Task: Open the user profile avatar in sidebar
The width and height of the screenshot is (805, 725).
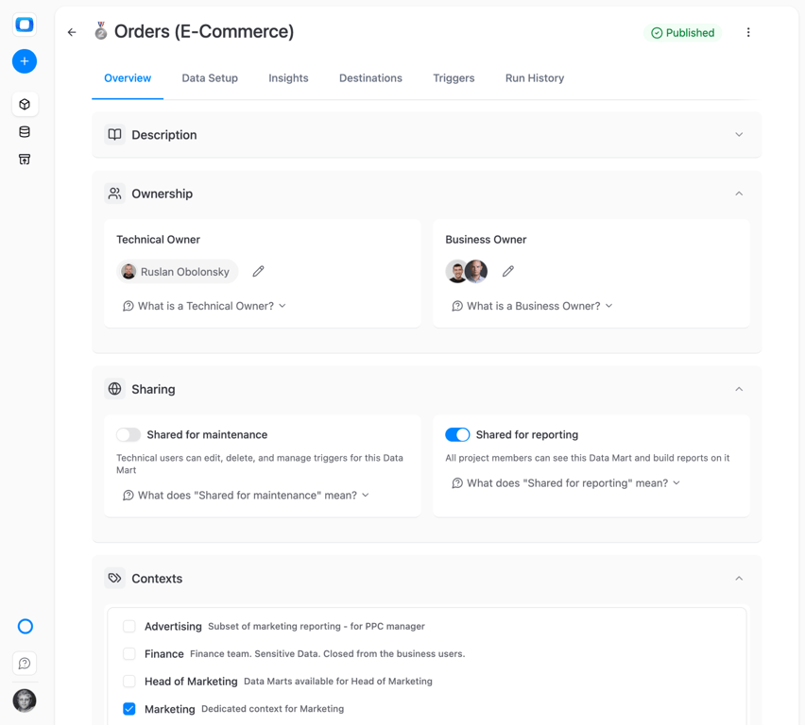Action: click(25, 700)
